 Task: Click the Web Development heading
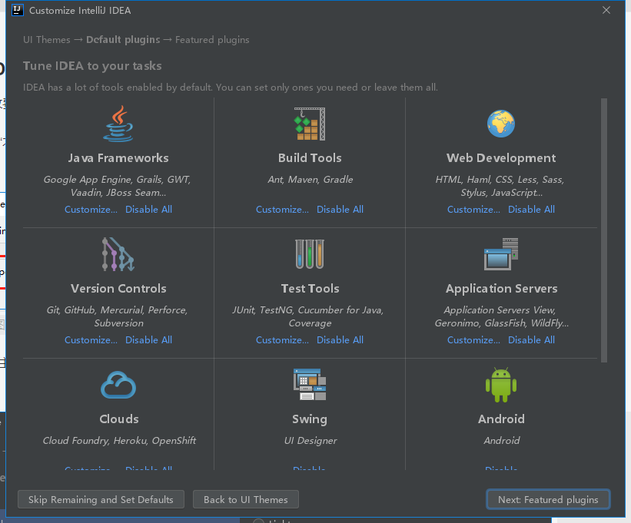[501, 158]
